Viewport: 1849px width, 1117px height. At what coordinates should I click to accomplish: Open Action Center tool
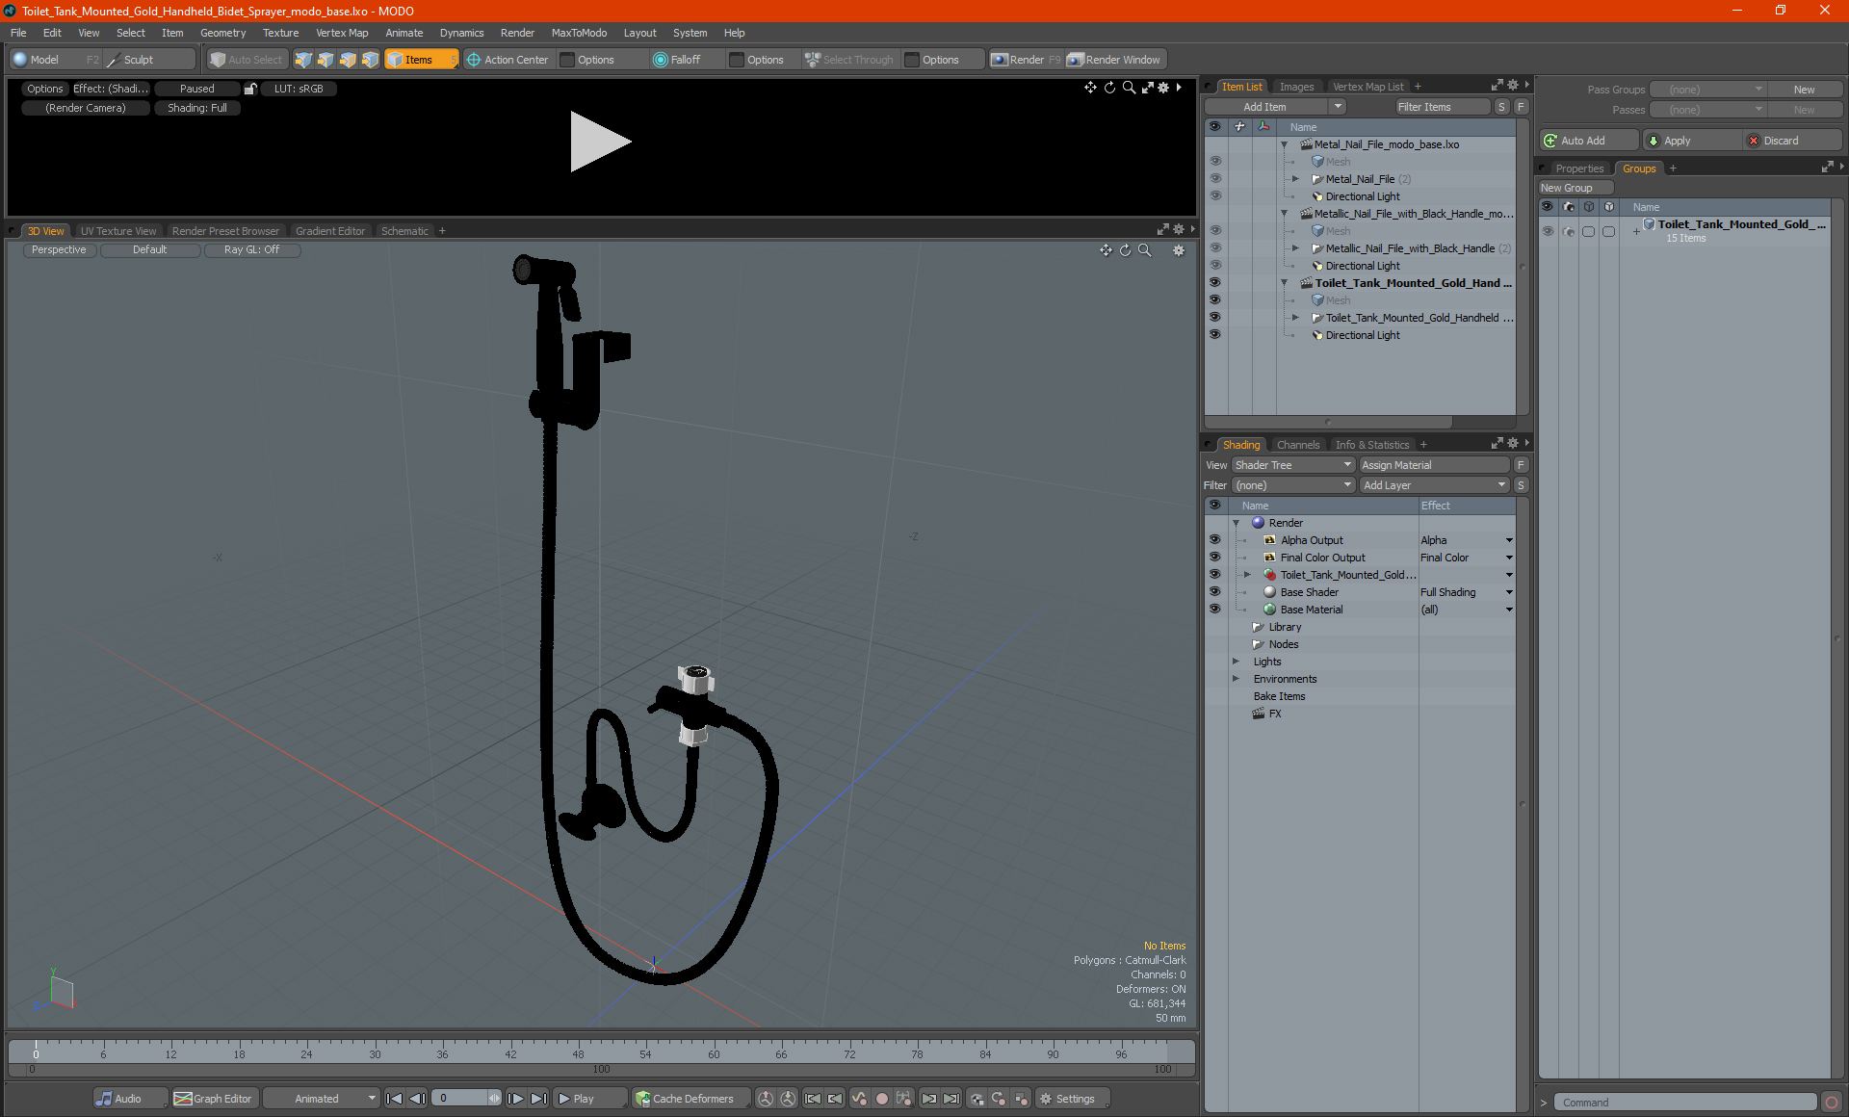pyautogui.click(x=508, y=60)
